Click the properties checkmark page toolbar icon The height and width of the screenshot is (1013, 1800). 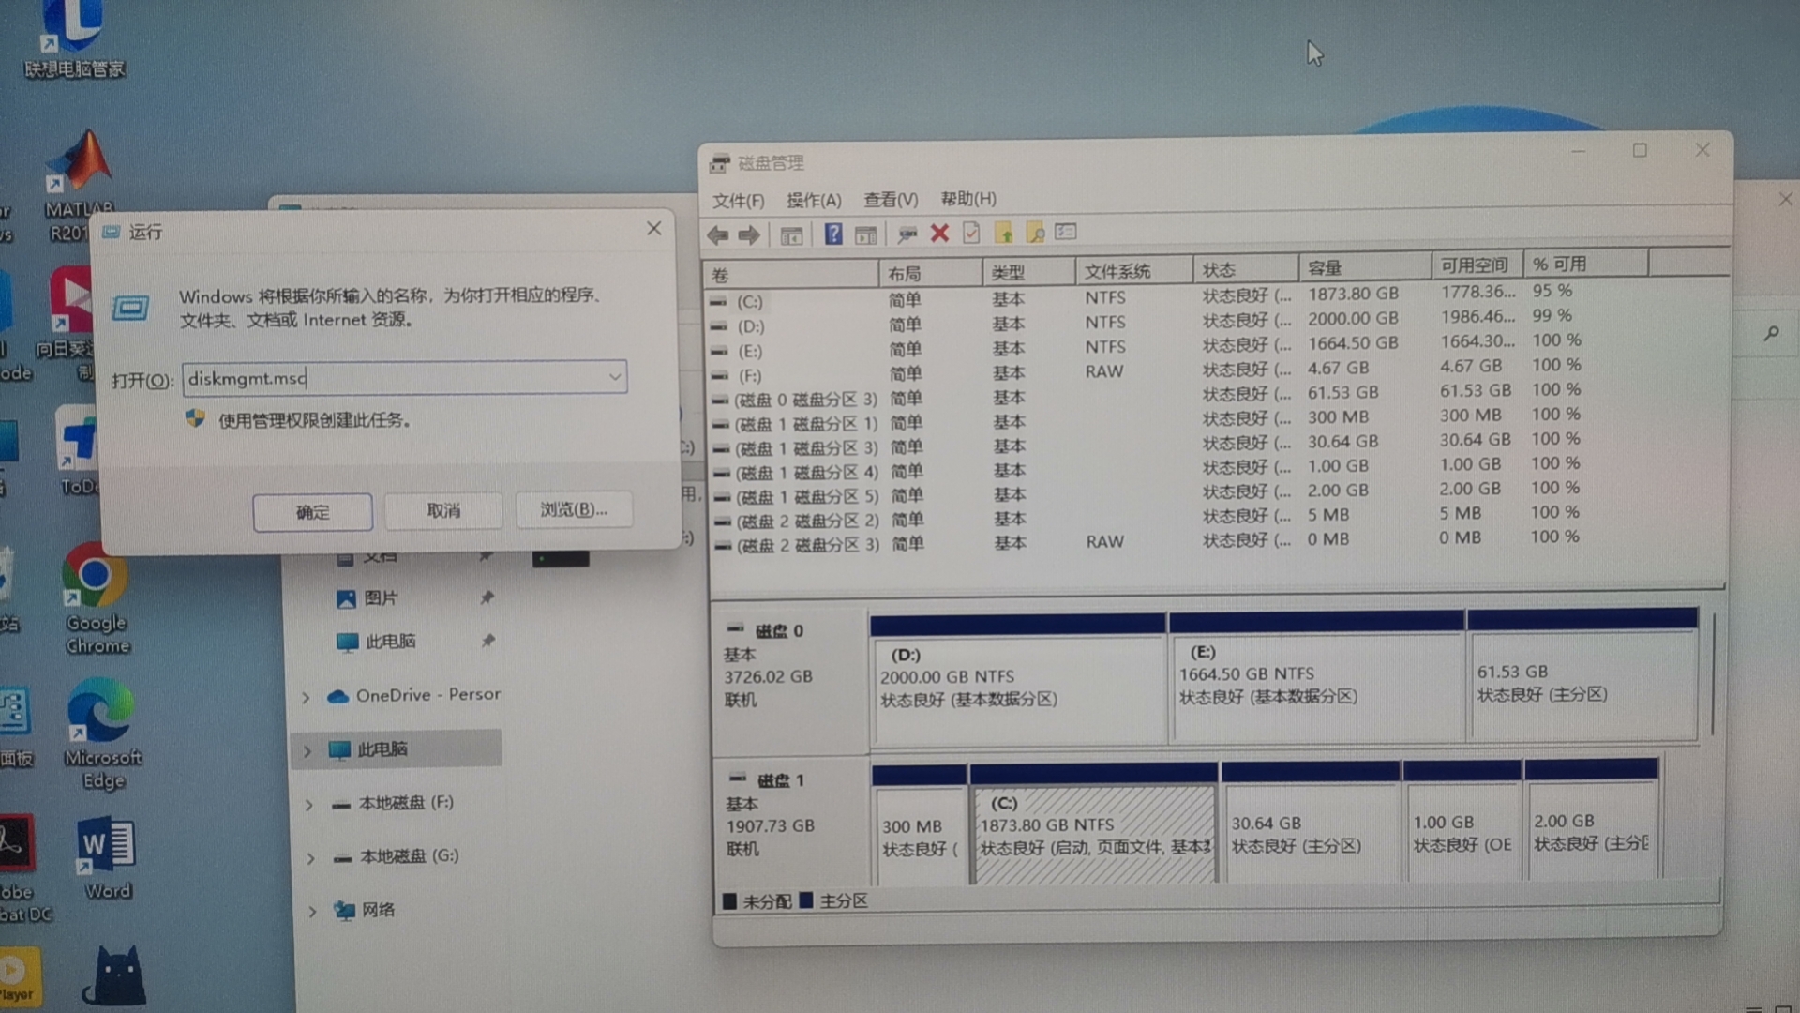pos(971,233)
